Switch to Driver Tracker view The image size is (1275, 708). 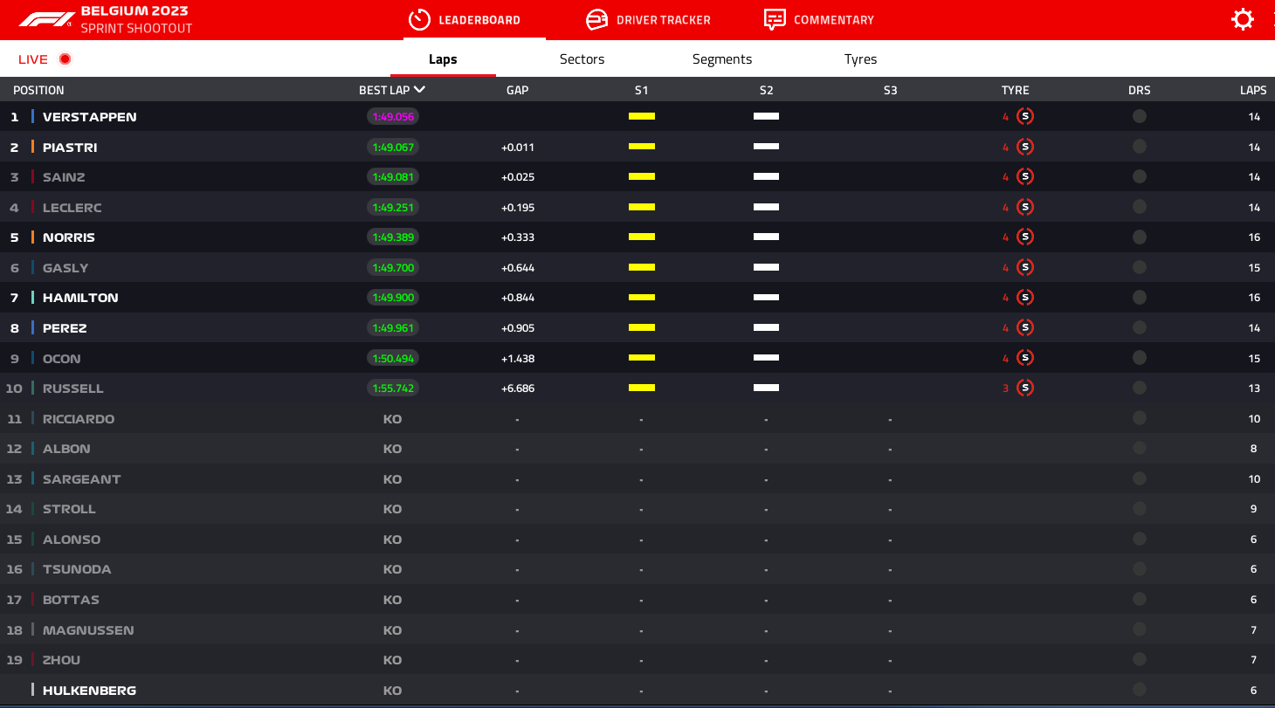tap(648, 19)
